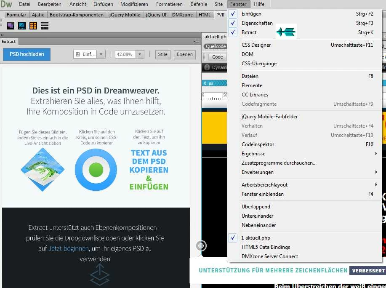Collapse panels with the double-arrow icon
The width and height of the screenshot is (386, 288).
2,35
